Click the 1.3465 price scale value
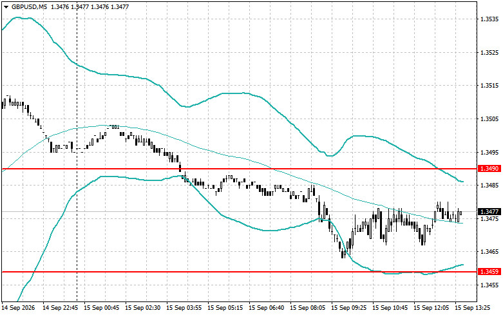This screenshot has height=315, width=503. (489, 252)
